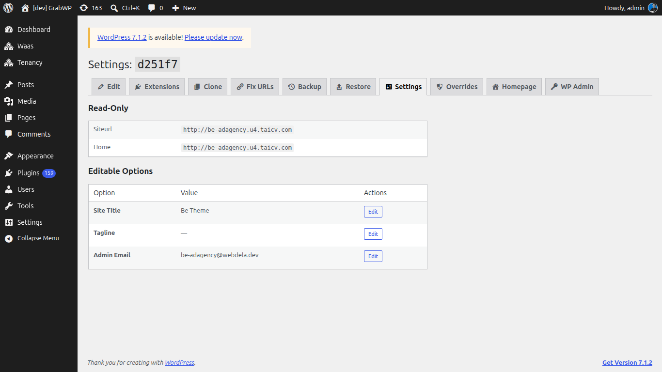
Task: Click the Appearance paintbrush icon
Action: point(9,156)
